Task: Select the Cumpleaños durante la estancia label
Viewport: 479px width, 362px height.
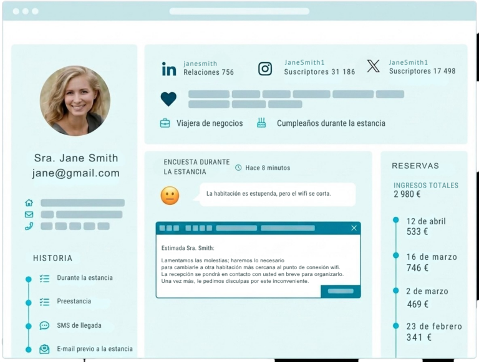Action: click(331, 123)
